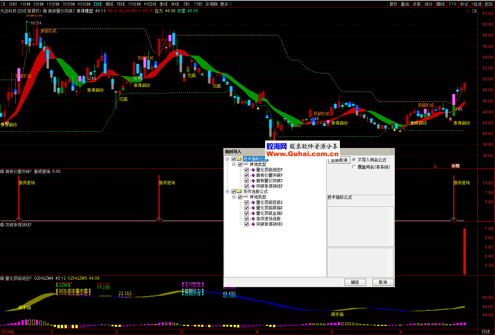
Task: Uncheck the 技术指标公式 folder checkbox
Action: [234, 159]
